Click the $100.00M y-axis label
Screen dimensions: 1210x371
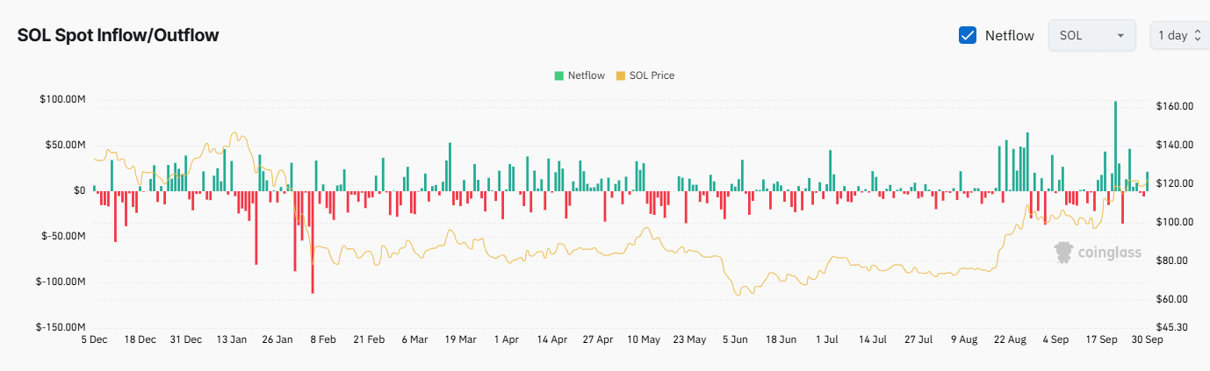(x=62, y=99)
